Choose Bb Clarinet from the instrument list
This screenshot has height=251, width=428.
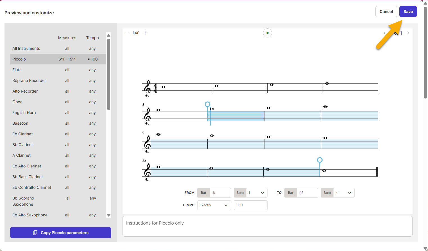23,145
